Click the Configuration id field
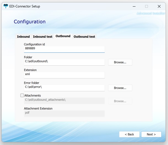 tap(64, 48)
